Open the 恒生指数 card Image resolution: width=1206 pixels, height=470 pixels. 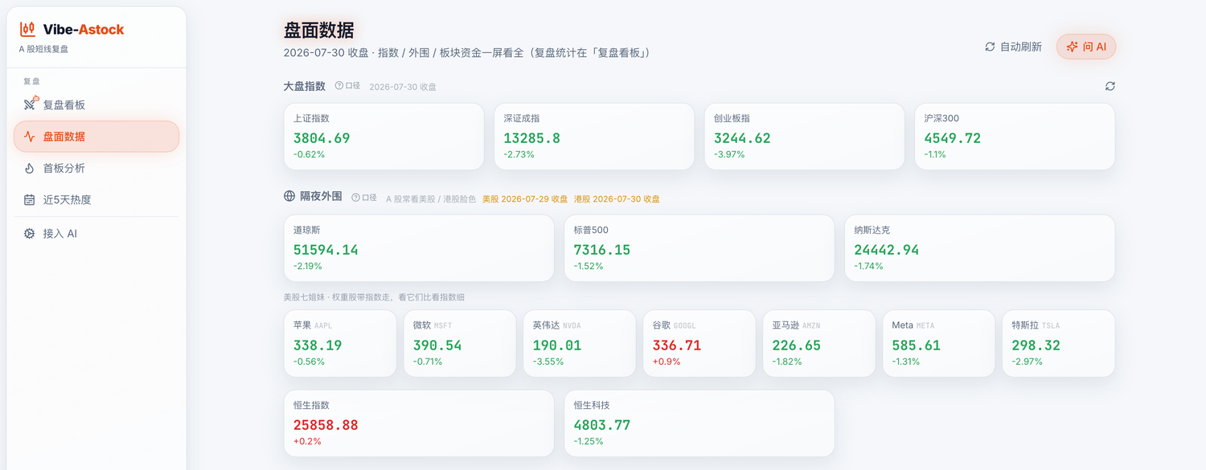pyautogui.click(x=419, y=423)
